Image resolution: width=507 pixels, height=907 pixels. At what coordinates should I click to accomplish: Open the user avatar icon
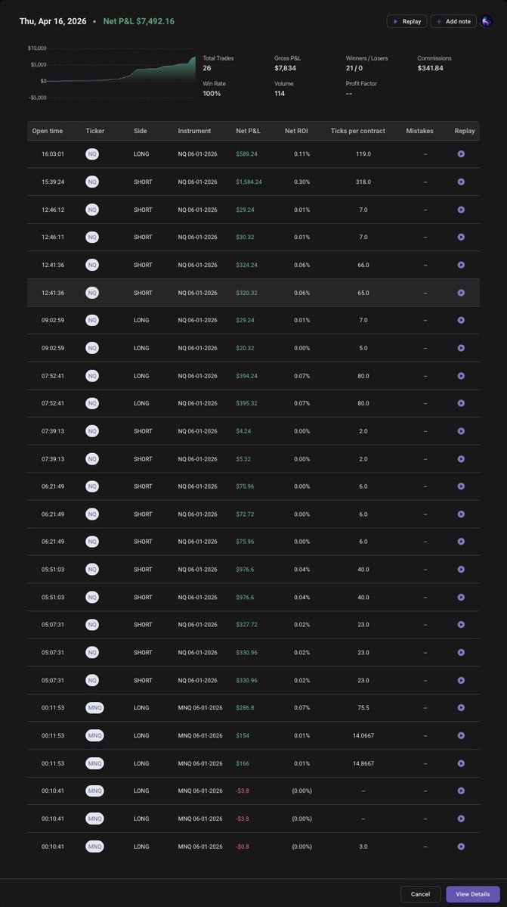pos(486,21)
